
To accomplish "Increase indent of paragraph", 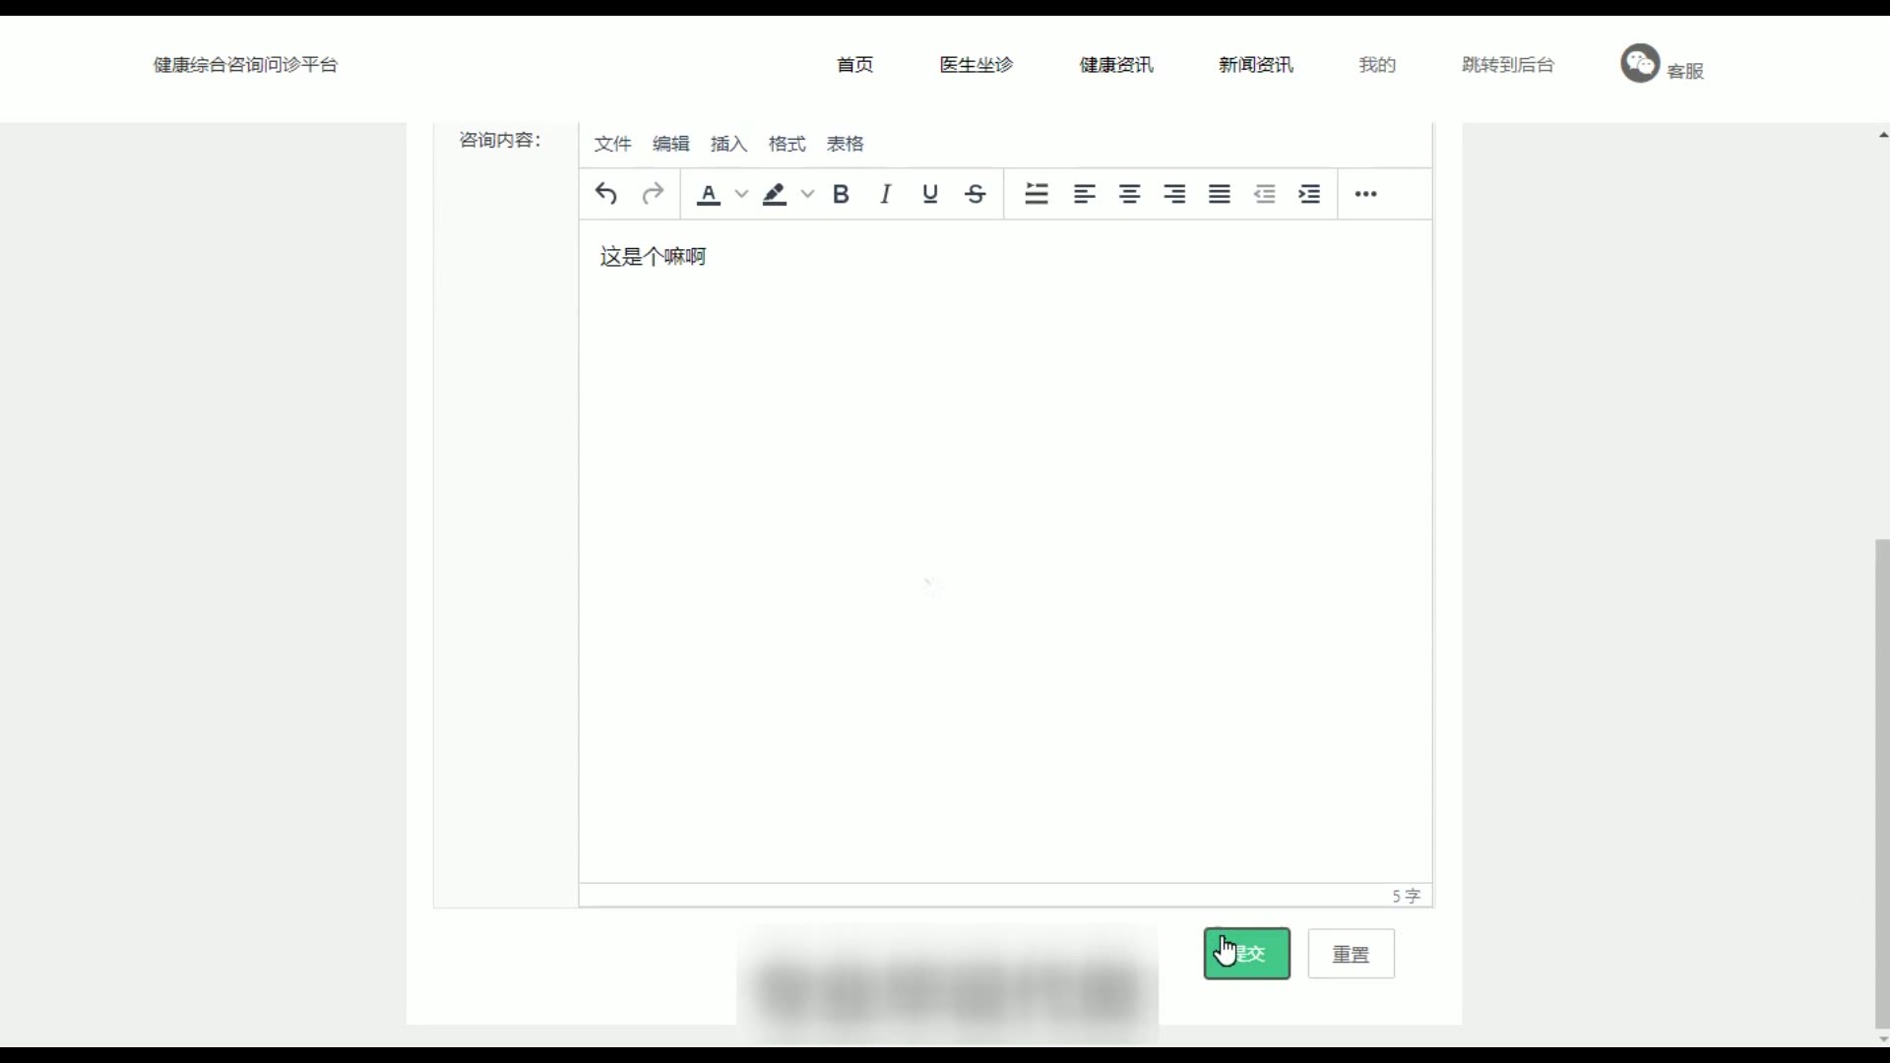I will tap(1309, 194).
